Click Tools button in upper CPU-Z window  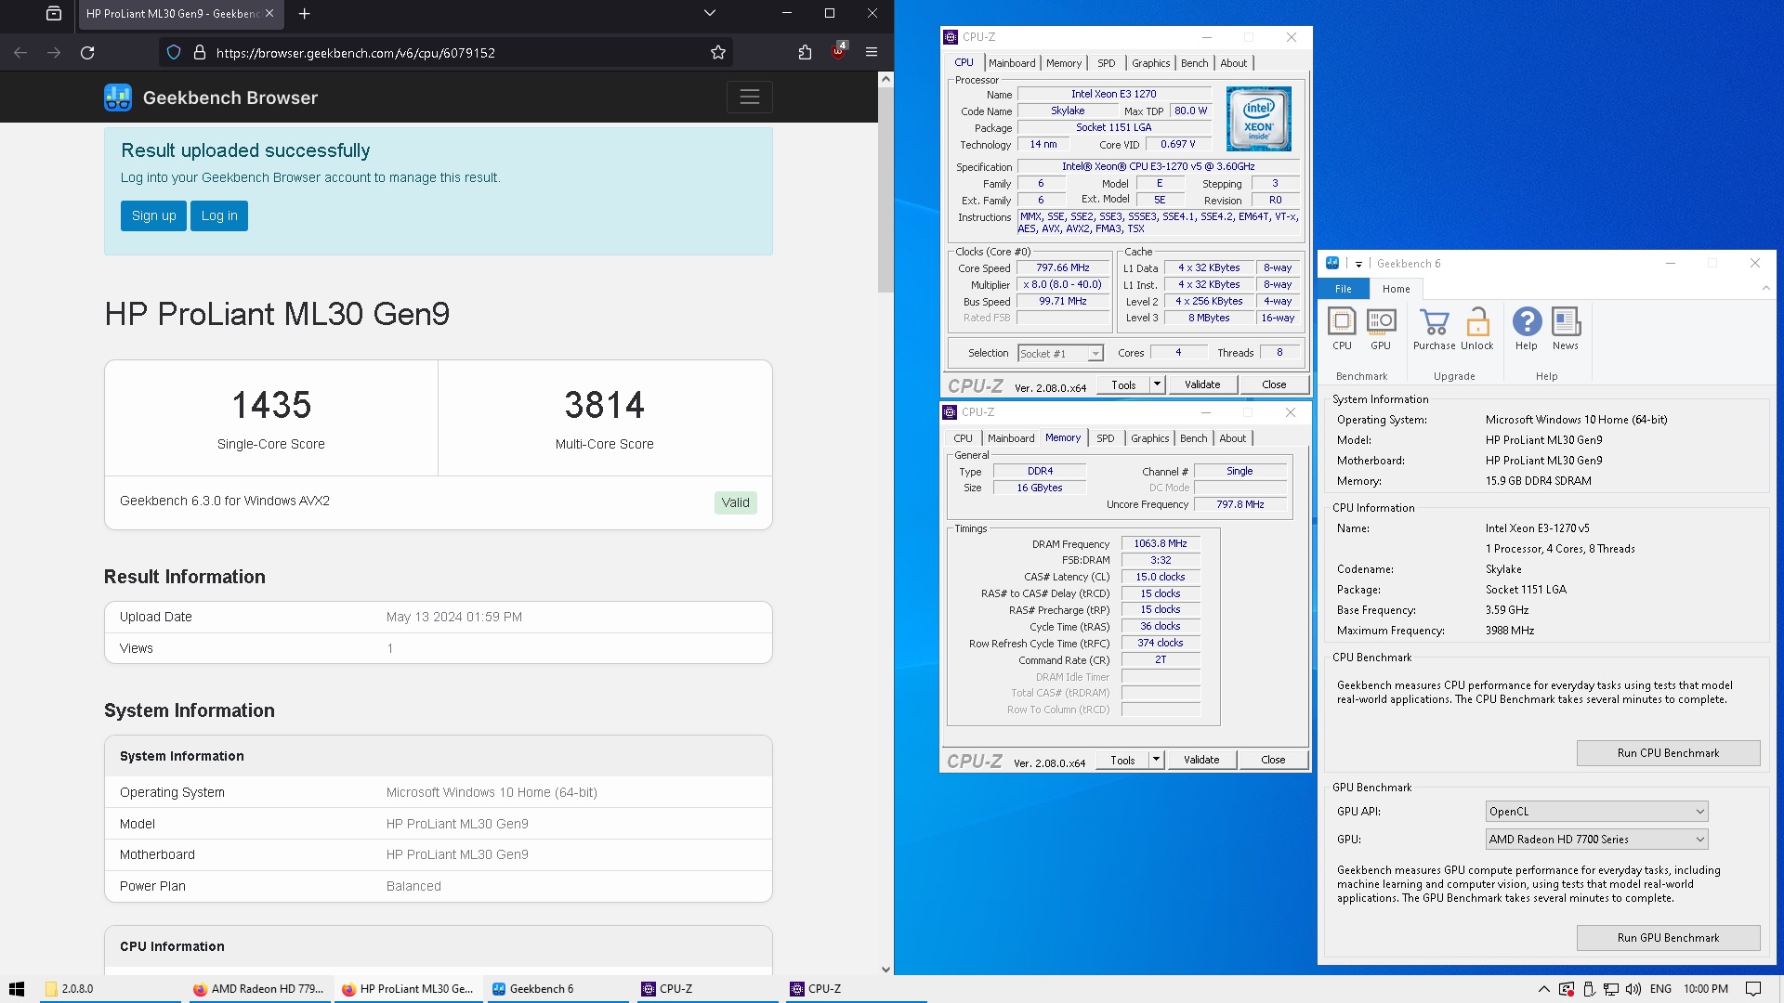[1123, 384]
